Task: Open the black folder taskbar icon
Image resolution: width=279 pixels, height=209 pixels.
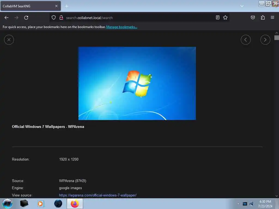Action: coord(24,204)
